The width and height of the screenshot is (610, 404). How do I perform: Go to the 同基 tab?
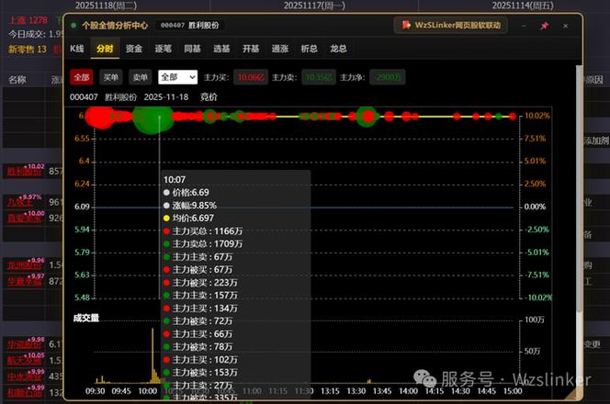click(x=192, y=49)
